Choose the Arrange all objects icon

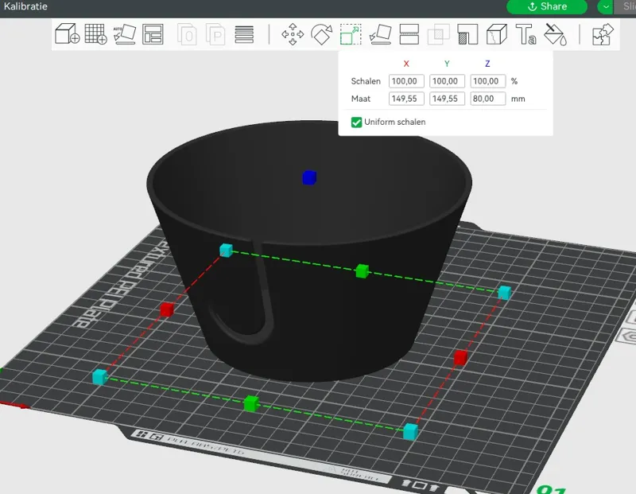point(153,34)
